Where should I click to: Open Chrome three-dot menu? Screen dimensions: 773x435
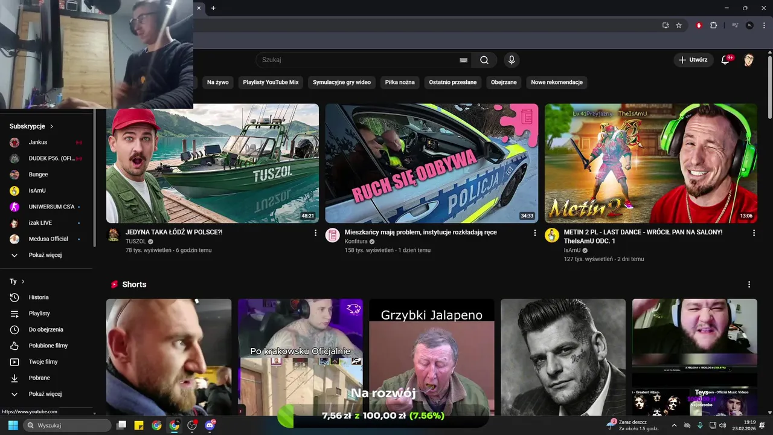(763, 25)
